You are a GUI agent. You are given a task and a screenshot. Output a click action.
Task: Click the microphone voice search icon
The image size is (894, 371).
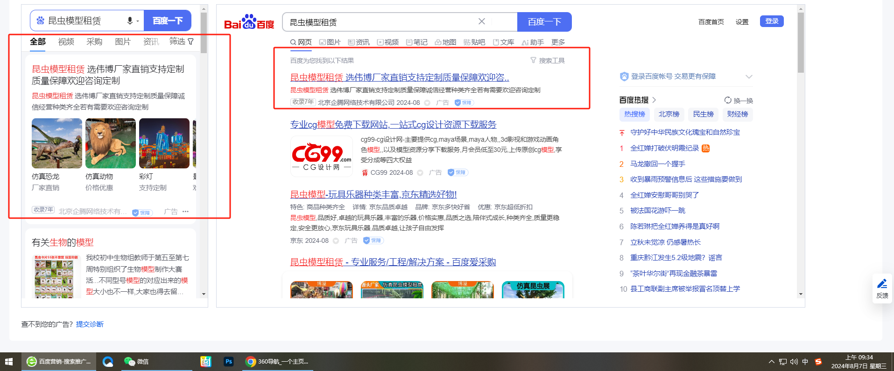click(130, 21)
